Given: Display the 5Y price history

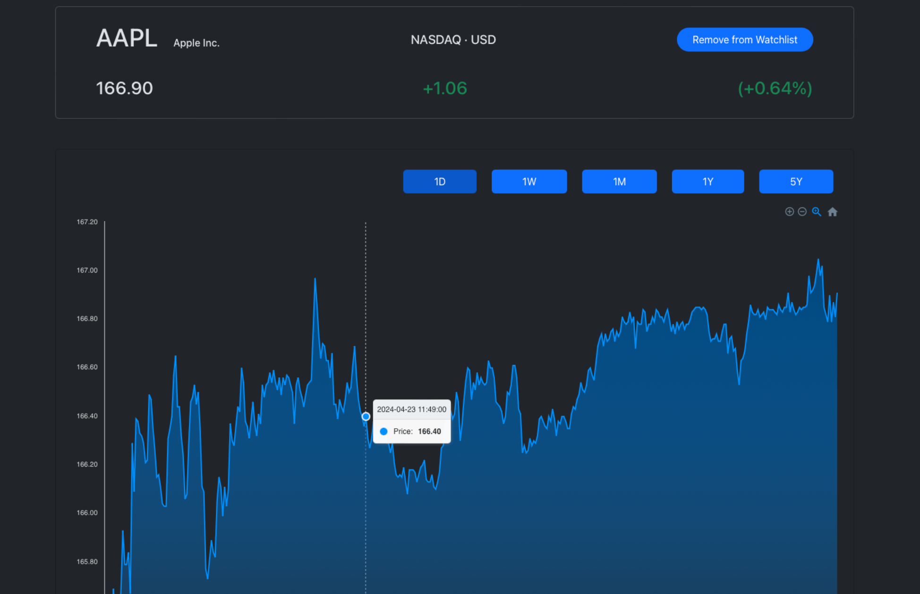Looking at the screenshot, I should (795, 182).
